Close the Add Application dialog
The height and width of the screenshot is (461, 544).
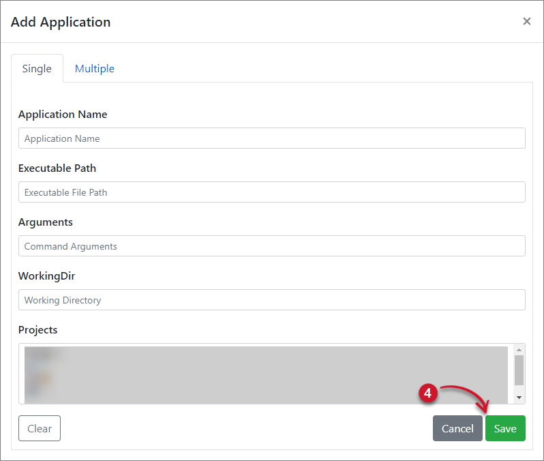527,22
